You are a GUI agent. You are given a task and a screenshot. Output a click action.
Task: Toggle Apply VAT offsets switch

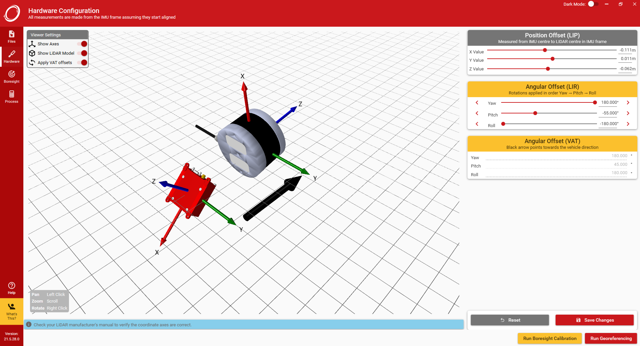tap(82, 62)
